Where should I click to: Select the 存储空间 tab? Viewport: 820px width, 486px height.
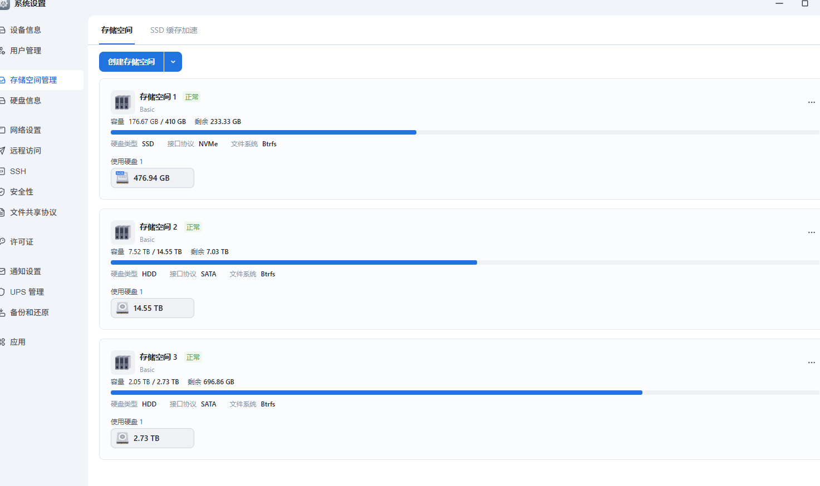click(117, 30)
